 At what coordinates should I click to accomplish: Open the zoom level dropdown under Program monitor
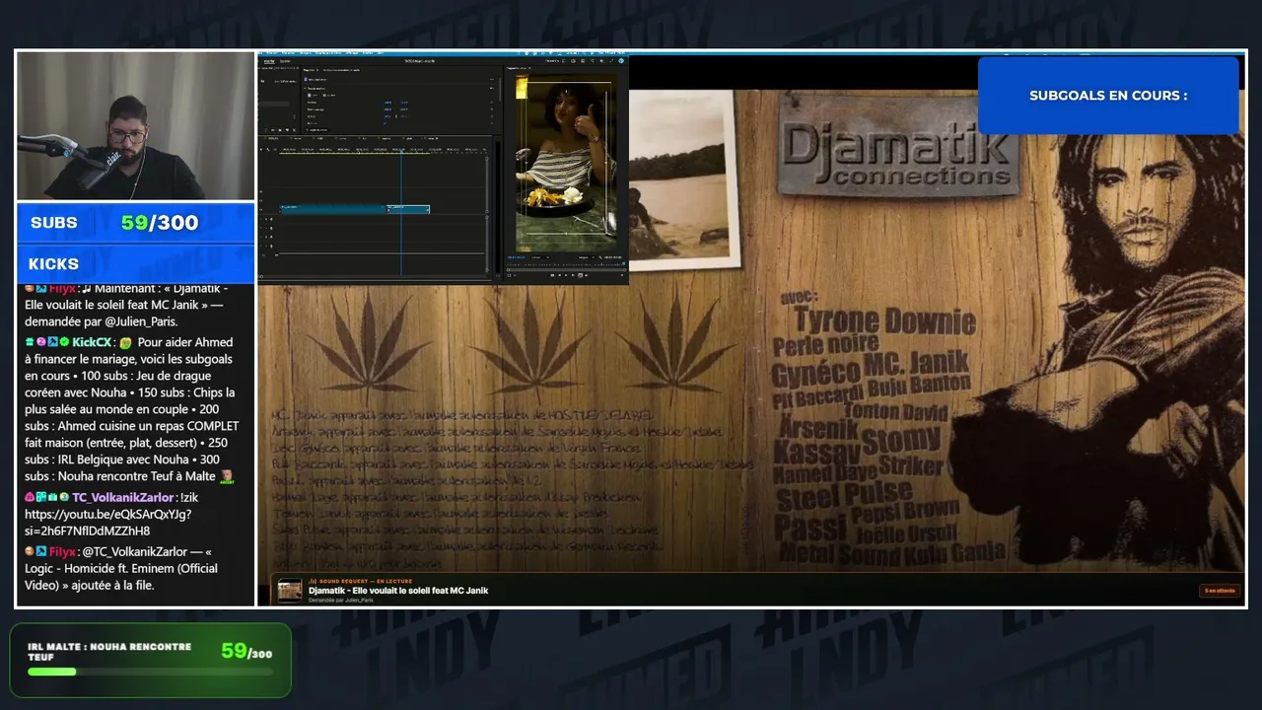(x=539, y=256)
